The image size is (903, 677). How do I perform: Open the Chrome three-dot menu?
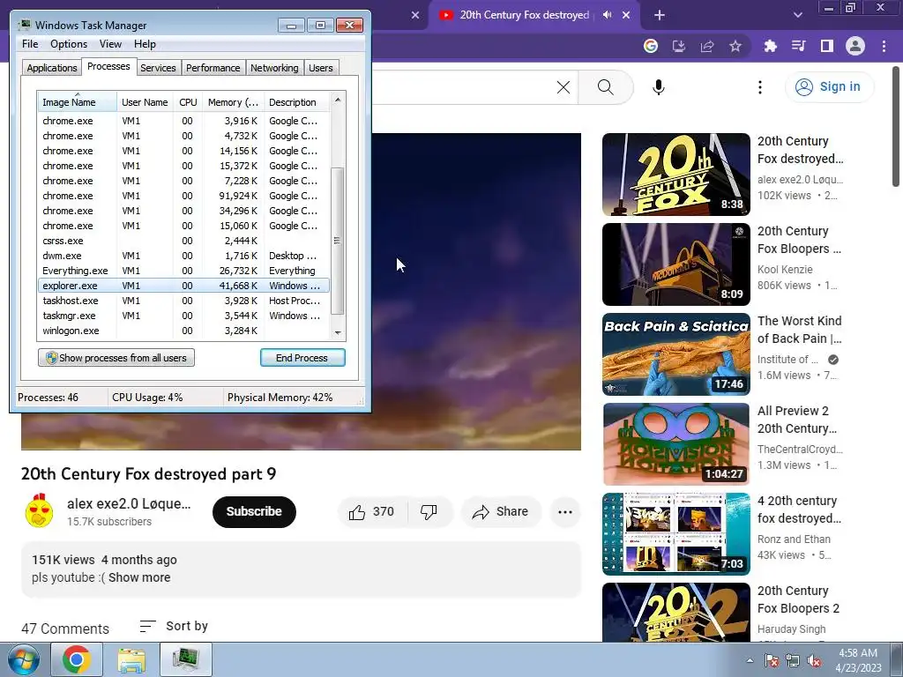884,46
